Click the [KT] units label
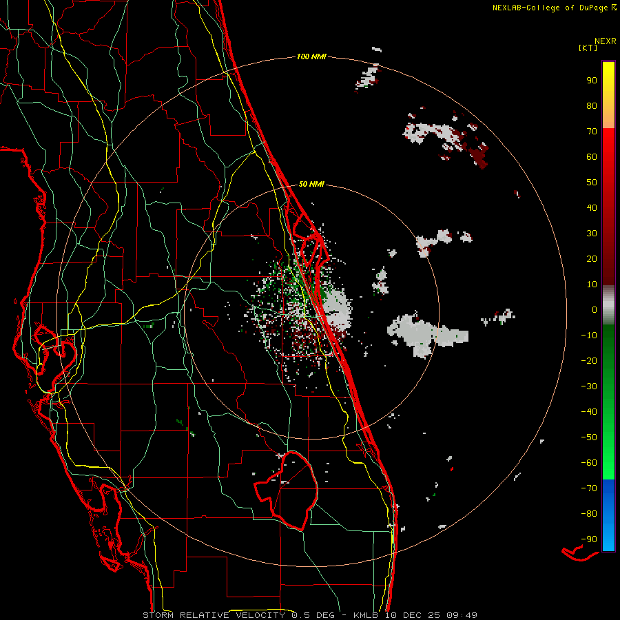 (588, 48)
